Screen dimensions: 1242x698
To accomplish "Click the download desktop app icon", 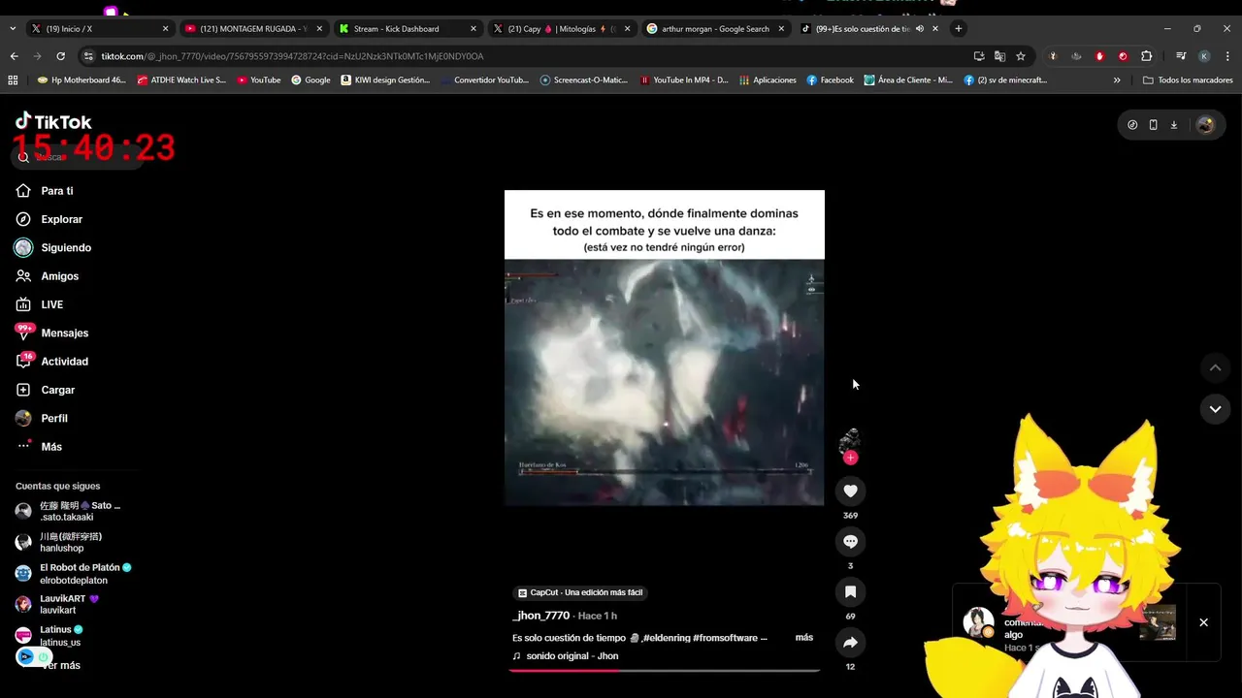I will (1173, 125).
